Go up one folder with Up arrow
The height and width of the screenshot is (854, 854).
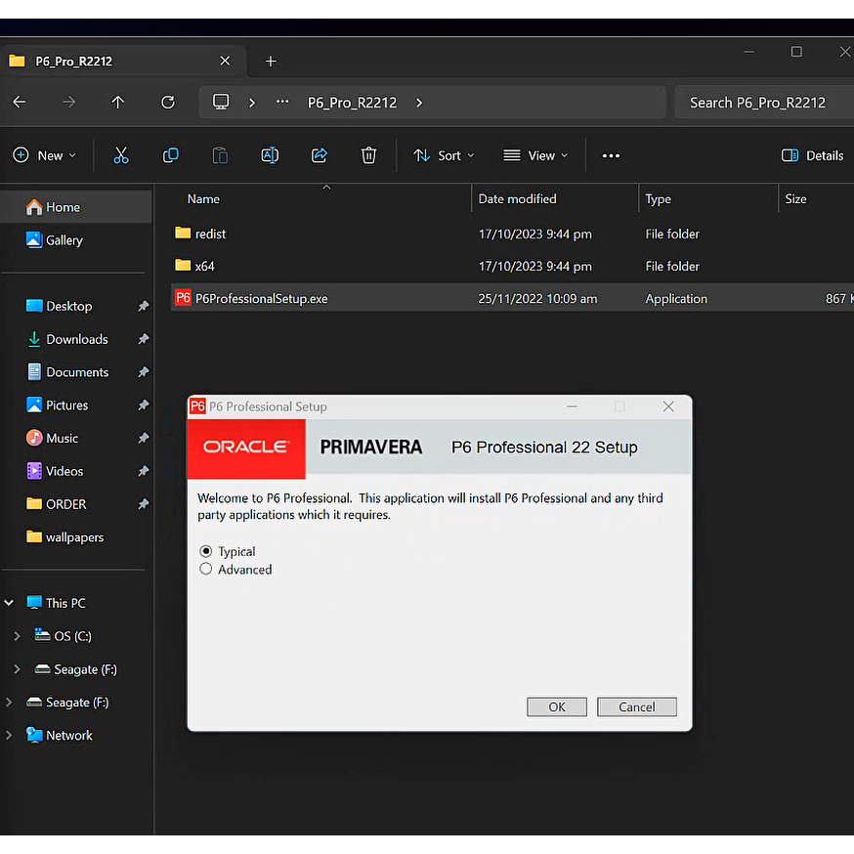118,103
